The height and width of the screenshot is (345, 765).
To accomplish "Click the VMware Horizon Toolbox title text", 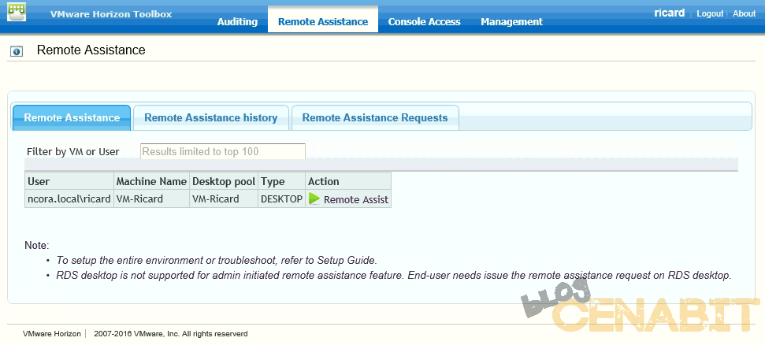I will point(111,14).
